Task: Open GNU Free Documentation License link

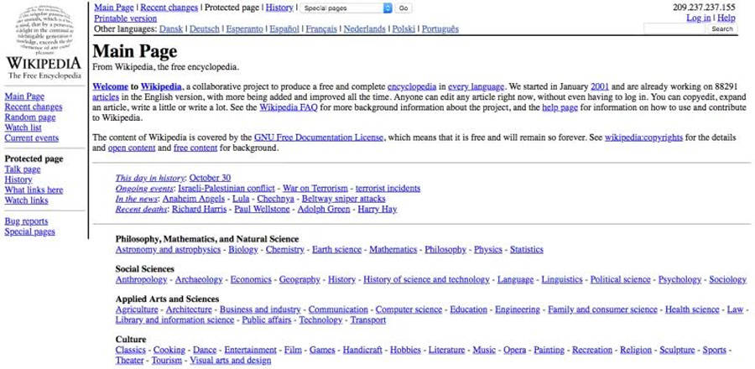Action: pos(319,138)
